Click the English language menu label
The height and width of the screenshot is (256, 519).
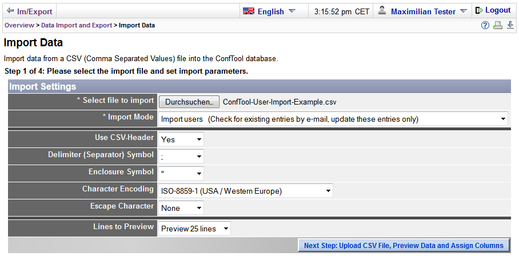pos(271,11)
